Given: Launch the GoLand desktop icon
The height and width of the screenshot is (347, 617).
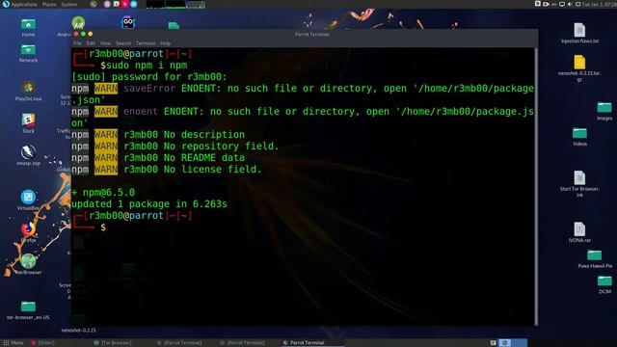Looking at the screenshot, I should pyautogui.click(x=128, y=22).
